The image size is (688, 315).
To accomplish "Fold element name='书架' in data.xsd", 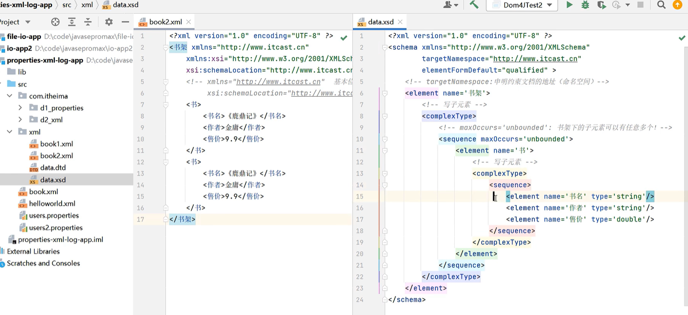I will coord(384,93).
